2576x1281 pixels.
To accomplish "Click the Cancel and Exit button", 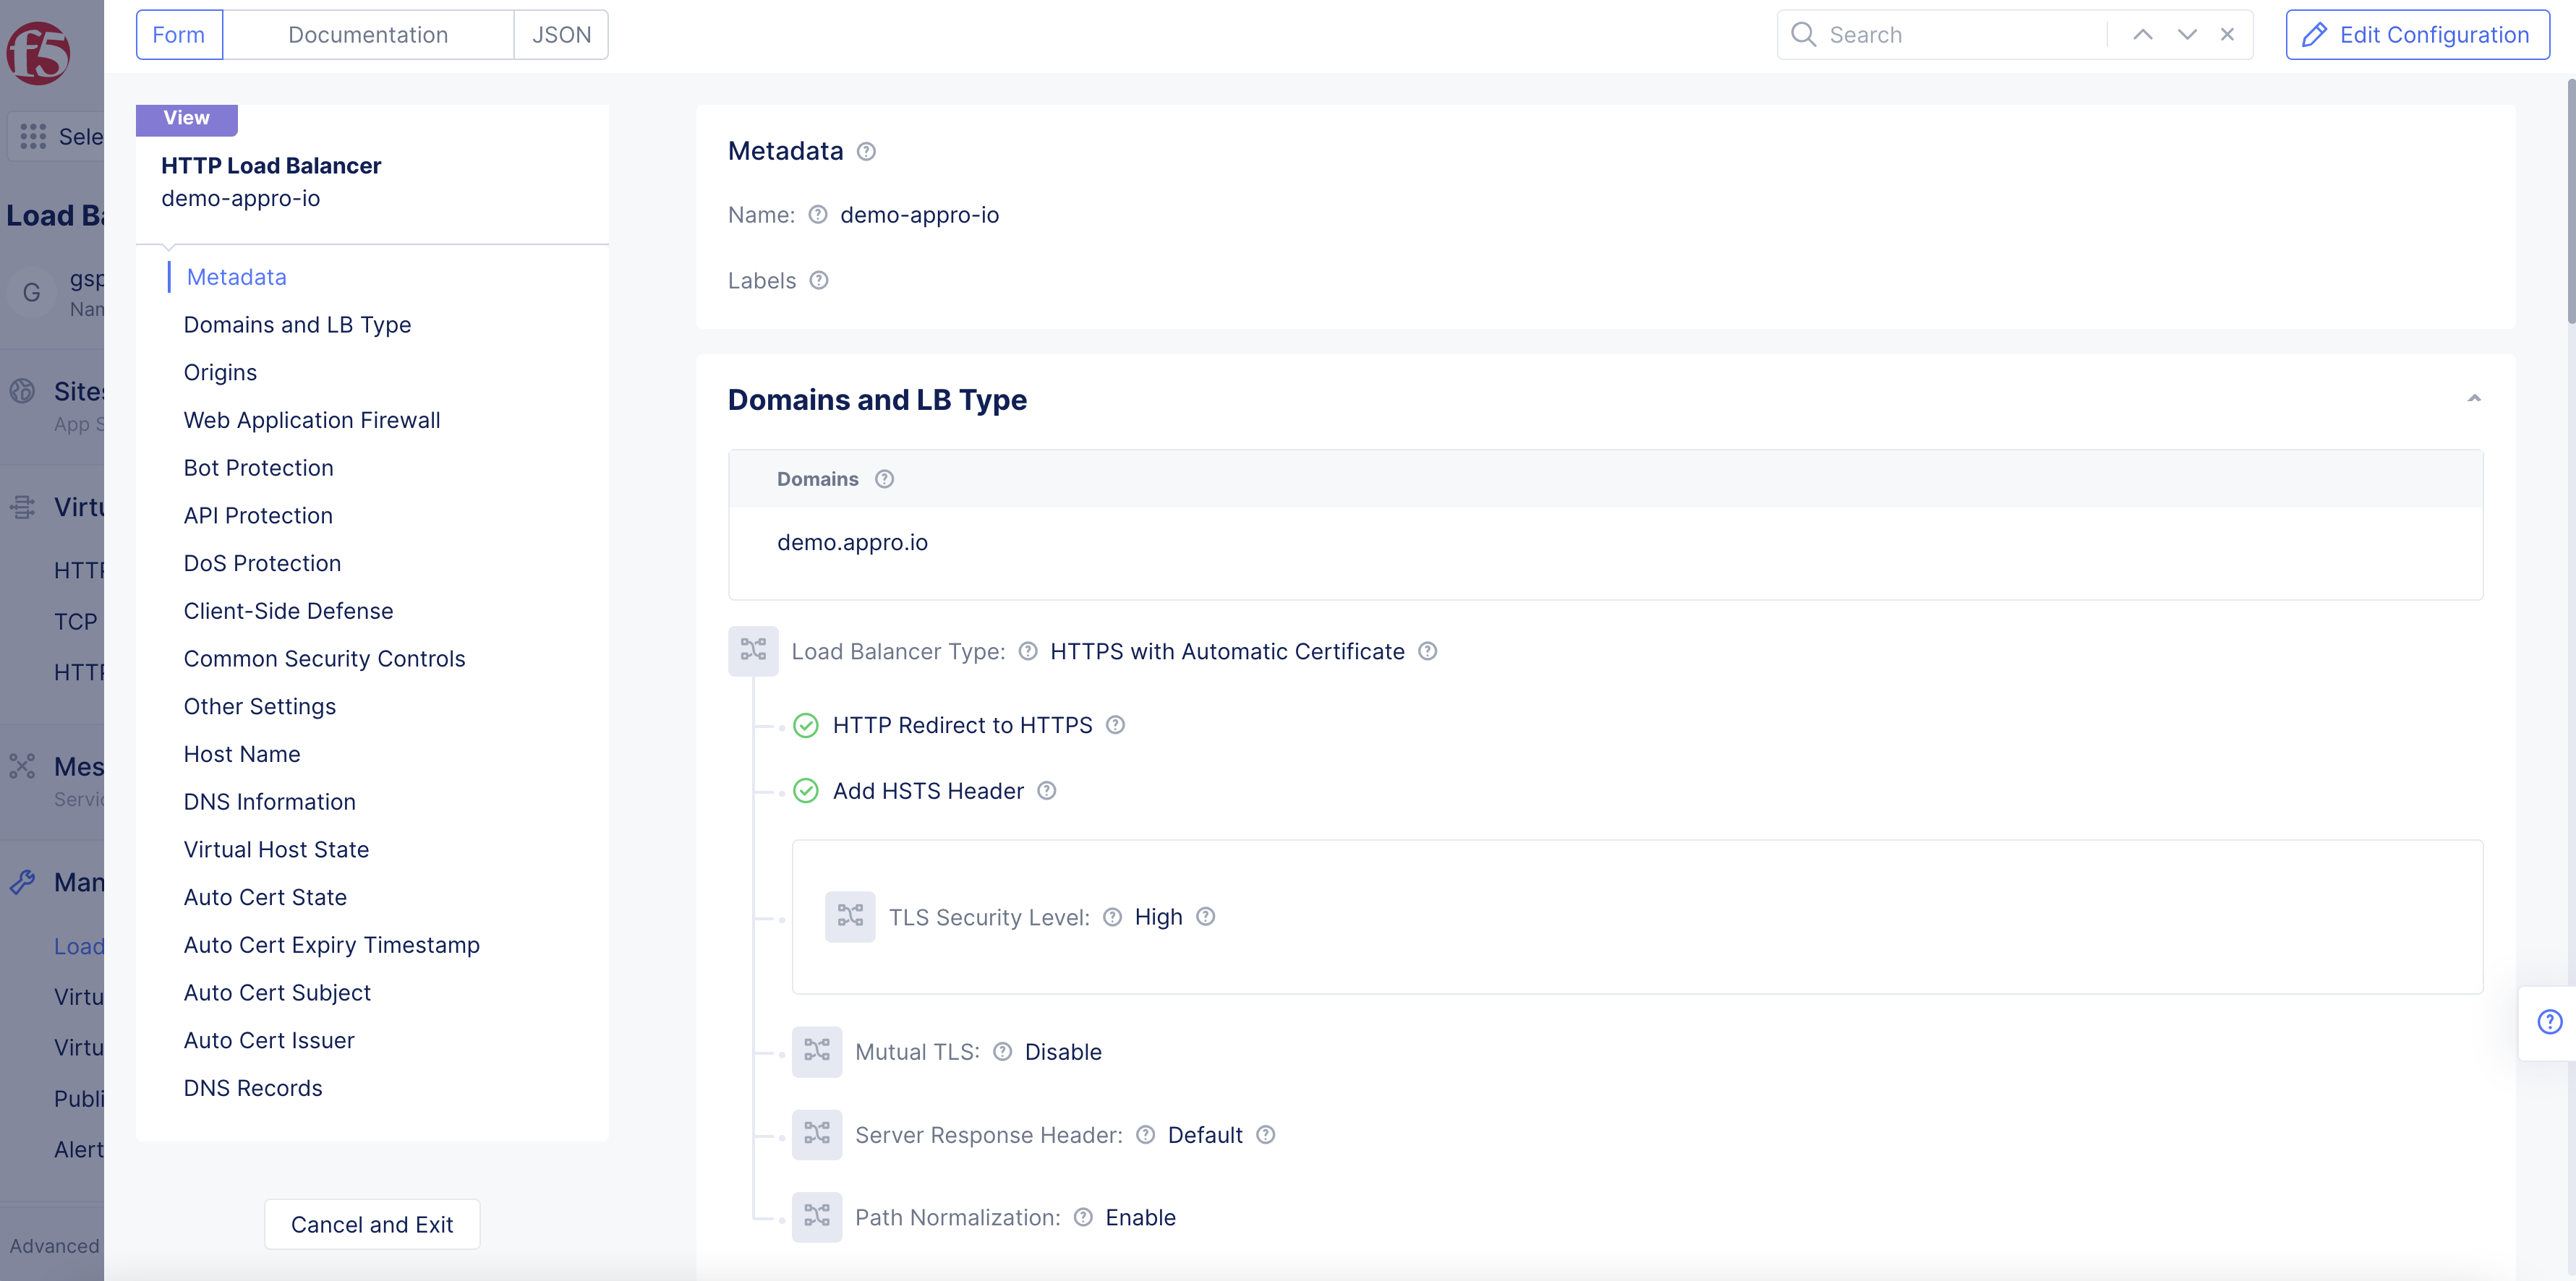I will click(372, 1224).
